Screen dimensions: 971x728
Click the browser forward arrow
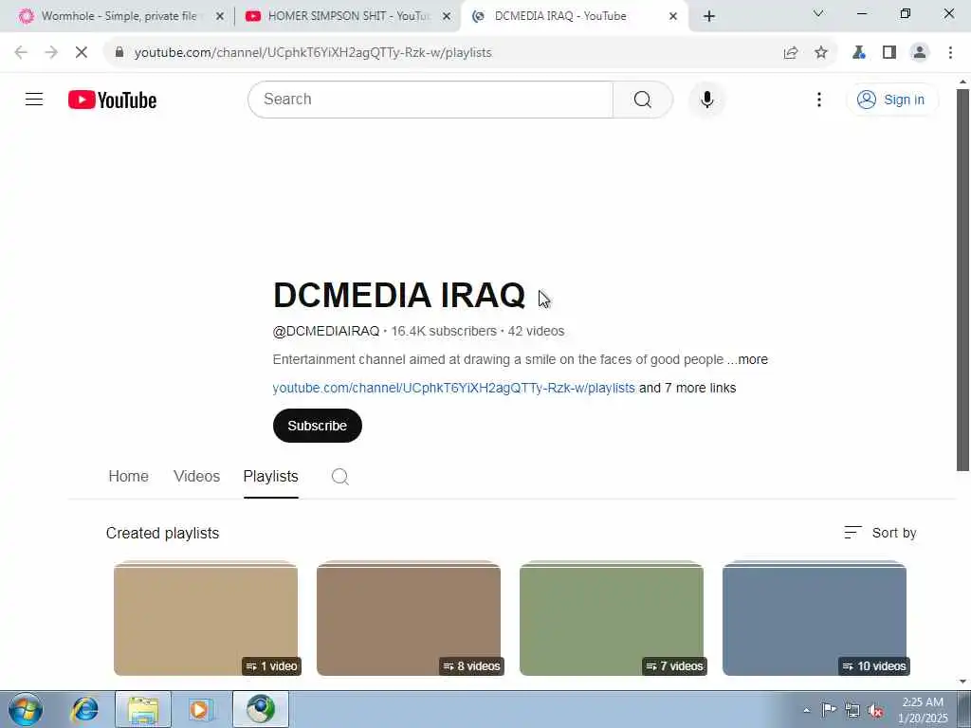click(51, 53)
